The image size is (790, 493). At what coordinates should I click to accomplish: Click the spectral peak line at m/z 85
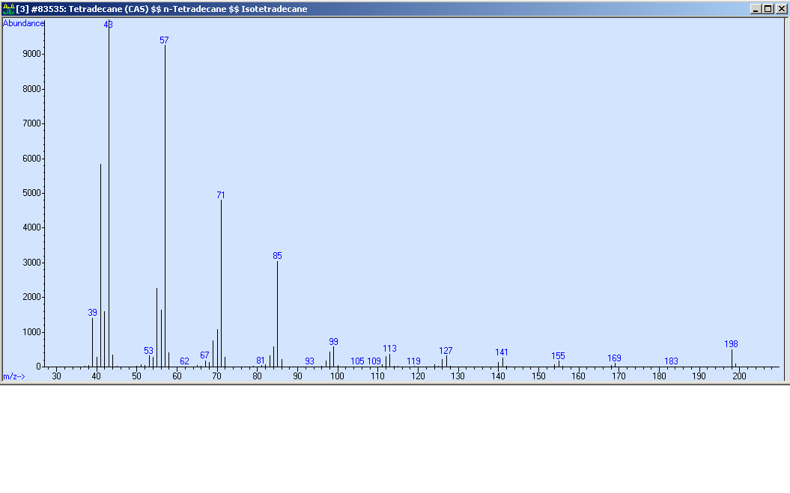click(277, 313)
